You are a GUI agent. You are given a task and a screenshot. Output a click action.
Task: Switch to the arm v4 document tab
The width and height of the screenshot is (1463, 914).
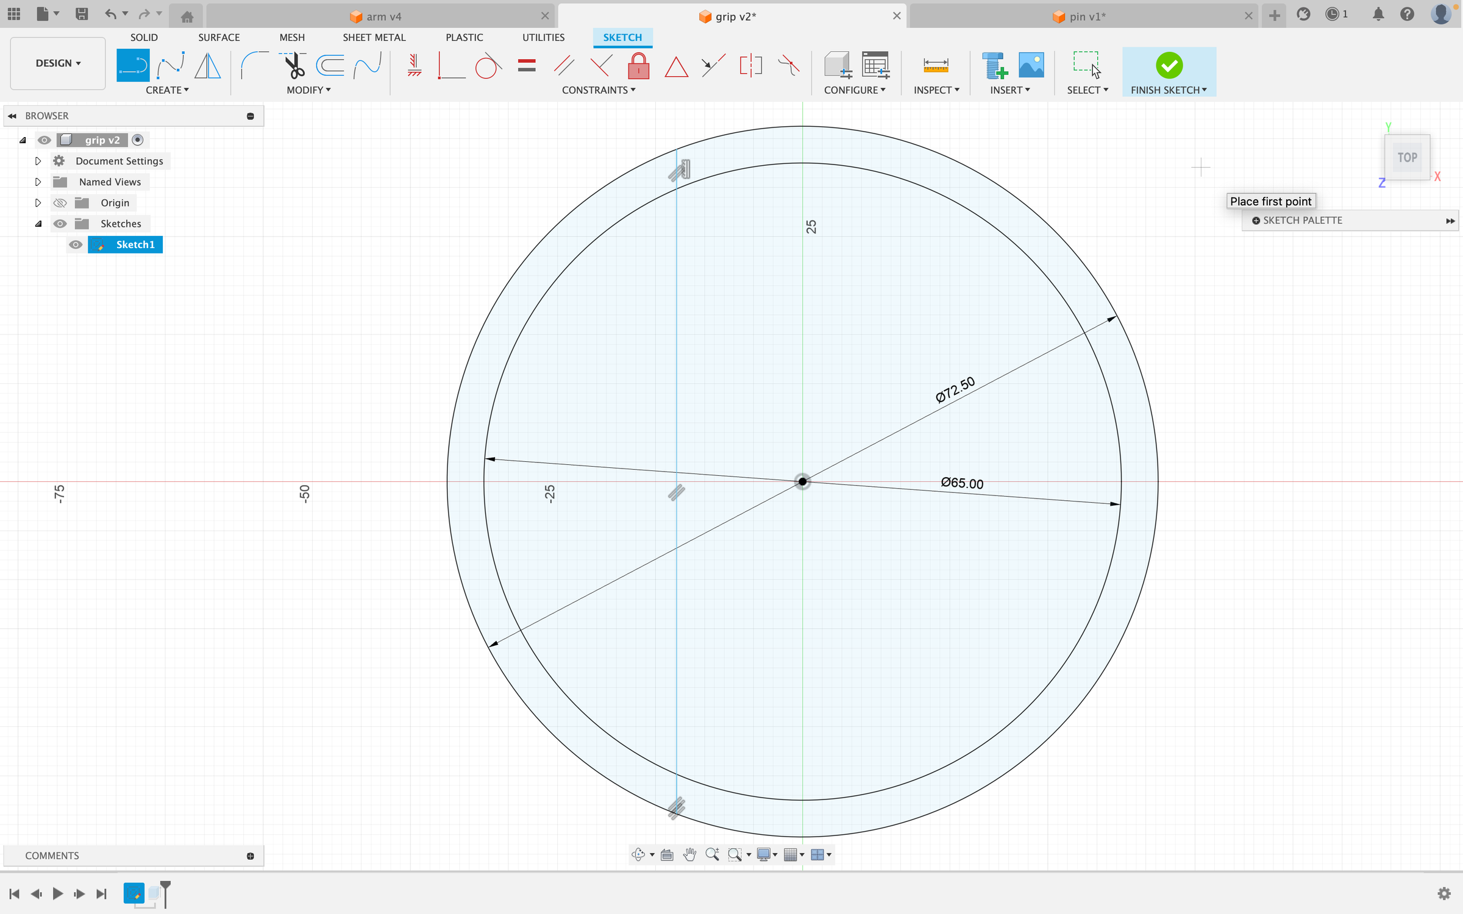[381, 16]
